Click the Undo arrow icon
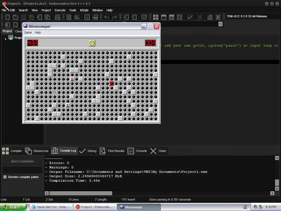 [x=107, y=17]
